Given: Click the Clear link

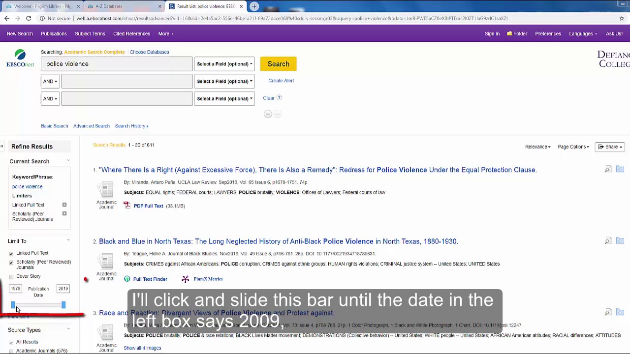Looking at the screenshot, I should (269, 98).
